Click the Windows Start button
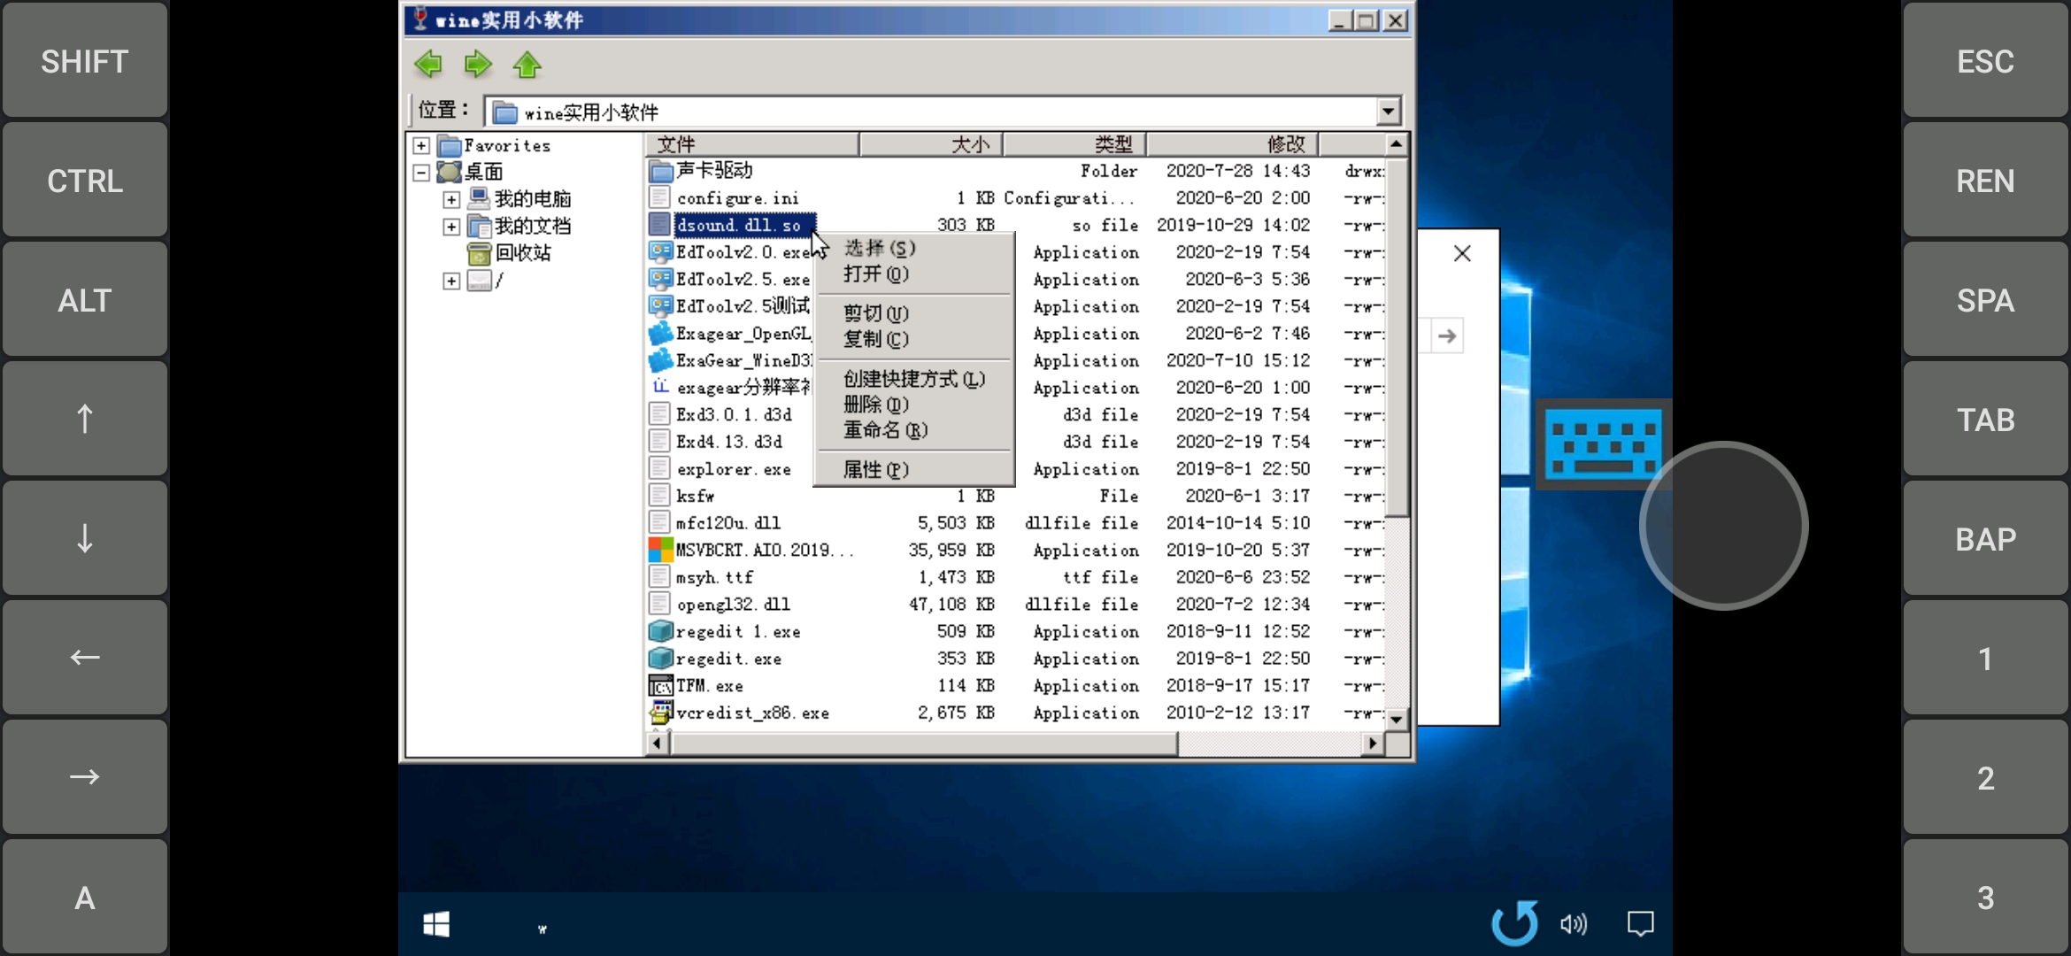Viewport: 2071px width, 956px height. click(436, 925)
